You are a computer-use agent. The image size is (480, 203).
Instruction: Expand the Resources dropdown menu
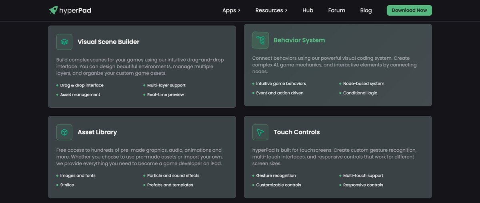[271, 10]
